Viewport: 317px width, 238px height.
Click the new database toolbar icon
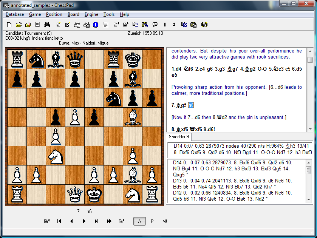coord(9,25)
